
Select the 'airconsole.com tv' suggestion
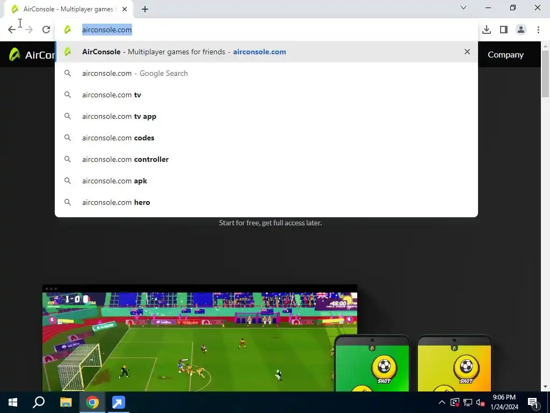point(266,95)
